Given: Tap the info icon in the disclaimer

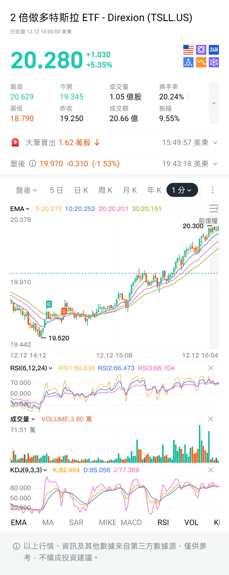Looking at the screenshot, I should tap(16, 546).
